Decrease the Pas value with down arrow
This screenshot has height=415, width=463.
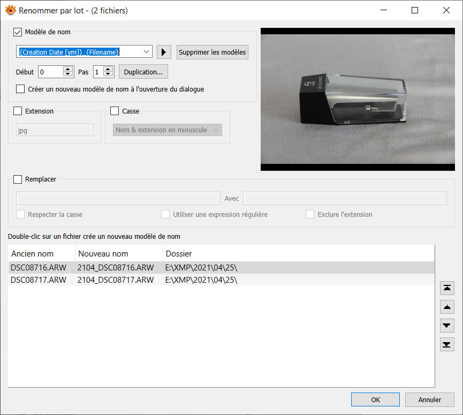109,74
